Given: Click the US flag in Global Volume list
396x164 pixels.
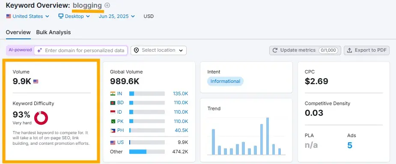Looking at the screenshot, I should (x=113, y=142).
